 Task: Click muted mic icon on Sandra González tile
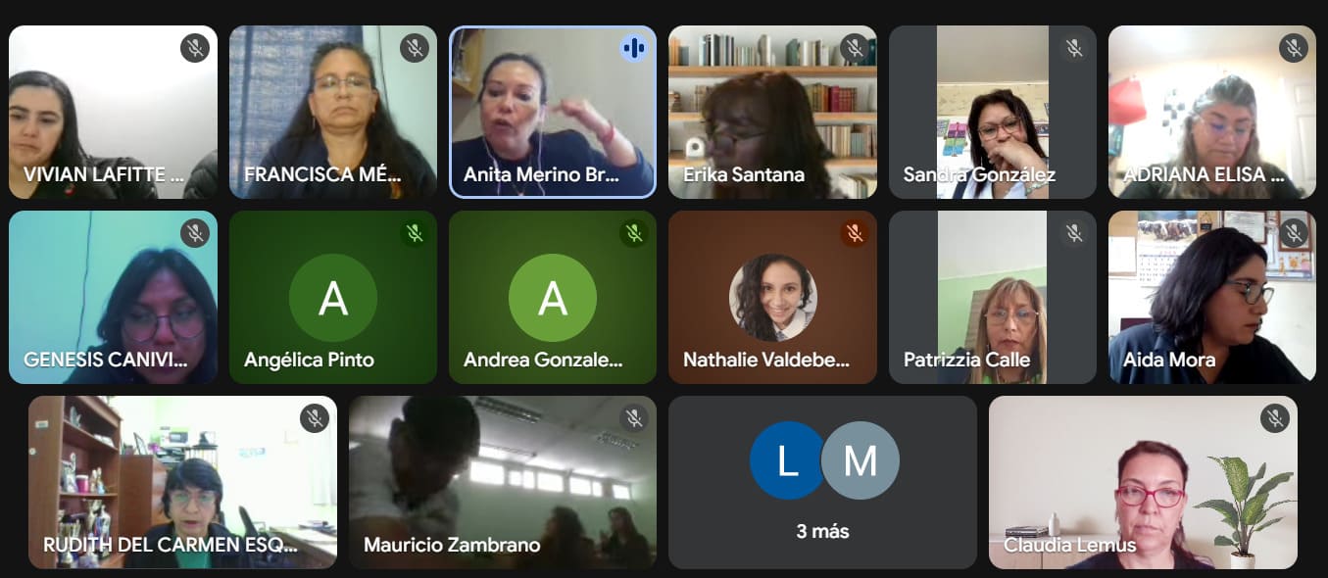[1074, 48]
